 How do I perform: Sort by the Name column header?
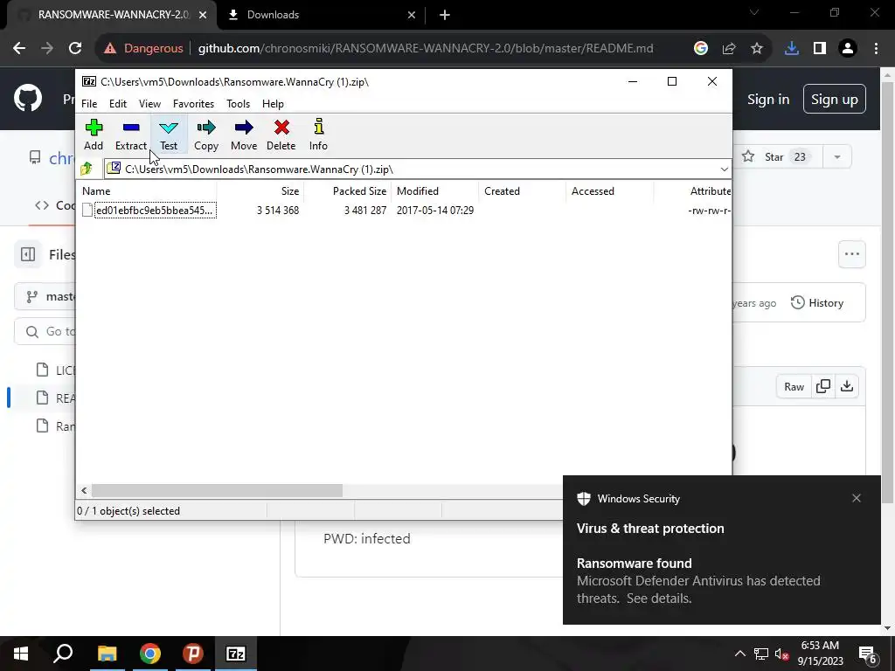tap(146, 191)
